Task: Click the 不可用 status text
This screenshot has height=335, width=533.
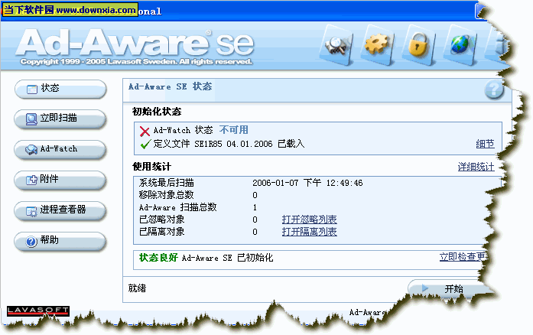Action: 234,130
